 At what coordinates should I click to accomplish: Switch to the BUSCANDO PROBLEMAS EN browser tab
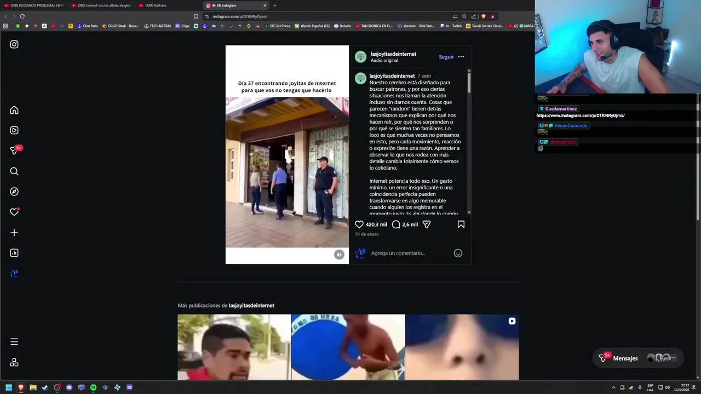click(34, 5)
